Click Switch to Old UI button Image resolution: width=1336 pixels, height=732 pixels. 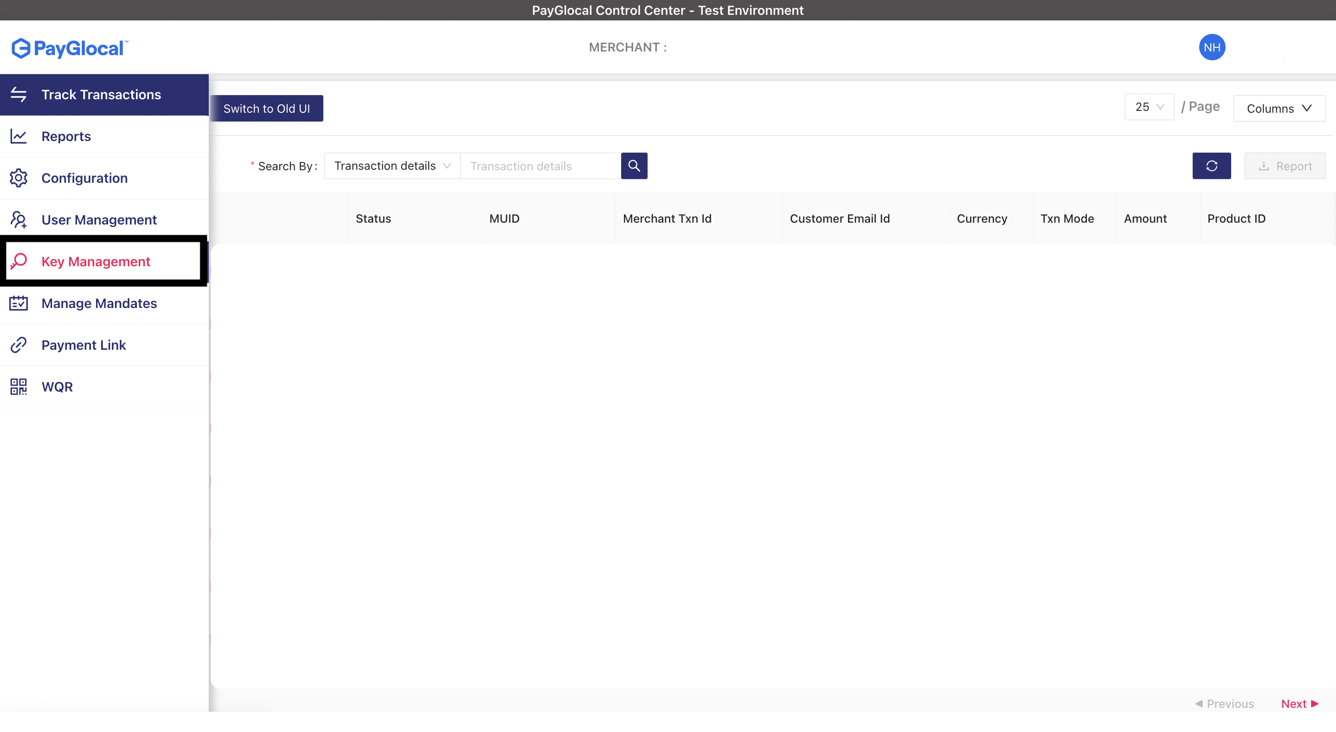click(x=267, y=109)
